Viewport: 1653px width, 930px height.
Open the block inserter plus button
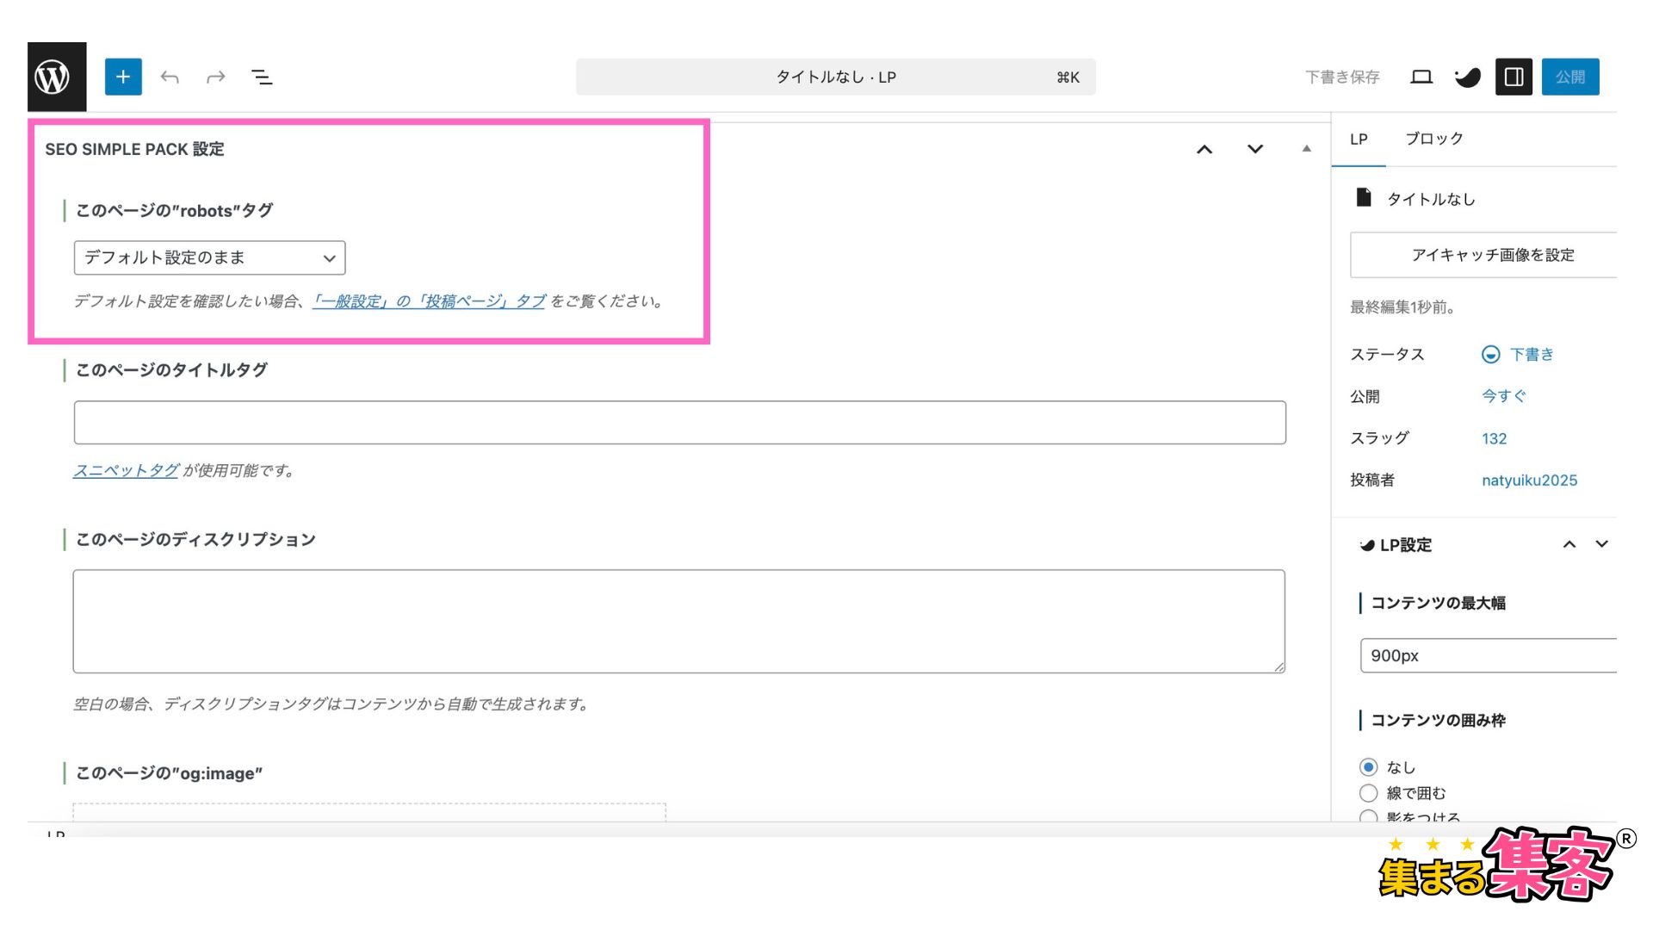pos(123,77)
